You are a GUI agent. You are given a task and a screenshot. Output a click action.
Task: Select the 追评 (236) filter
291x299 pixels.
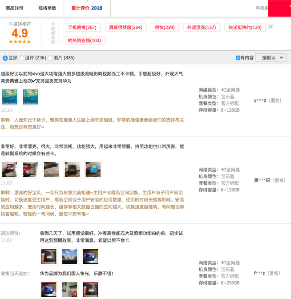[22, 58]
